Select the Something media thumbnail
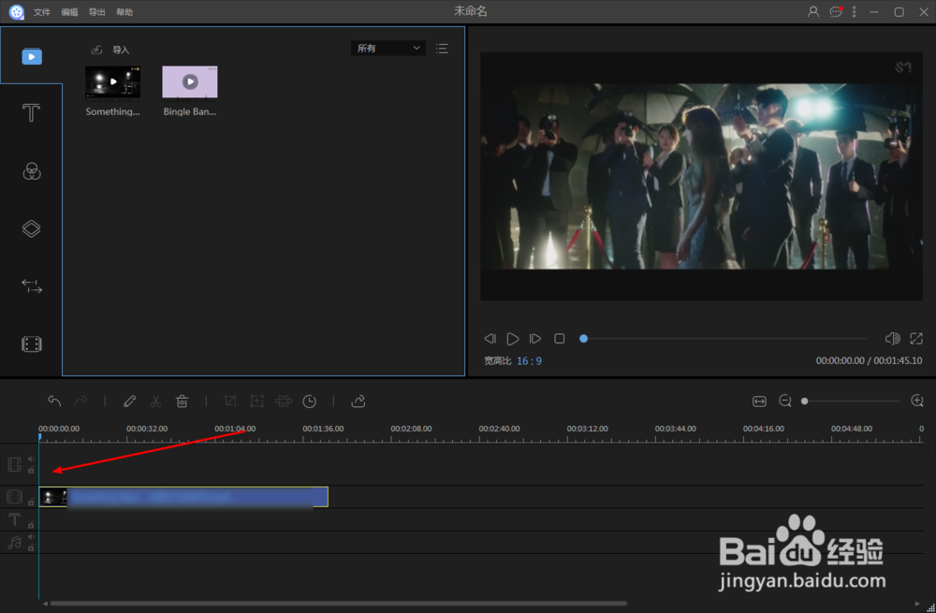Screen dimensions: 936x613 (x=113, y=81)
